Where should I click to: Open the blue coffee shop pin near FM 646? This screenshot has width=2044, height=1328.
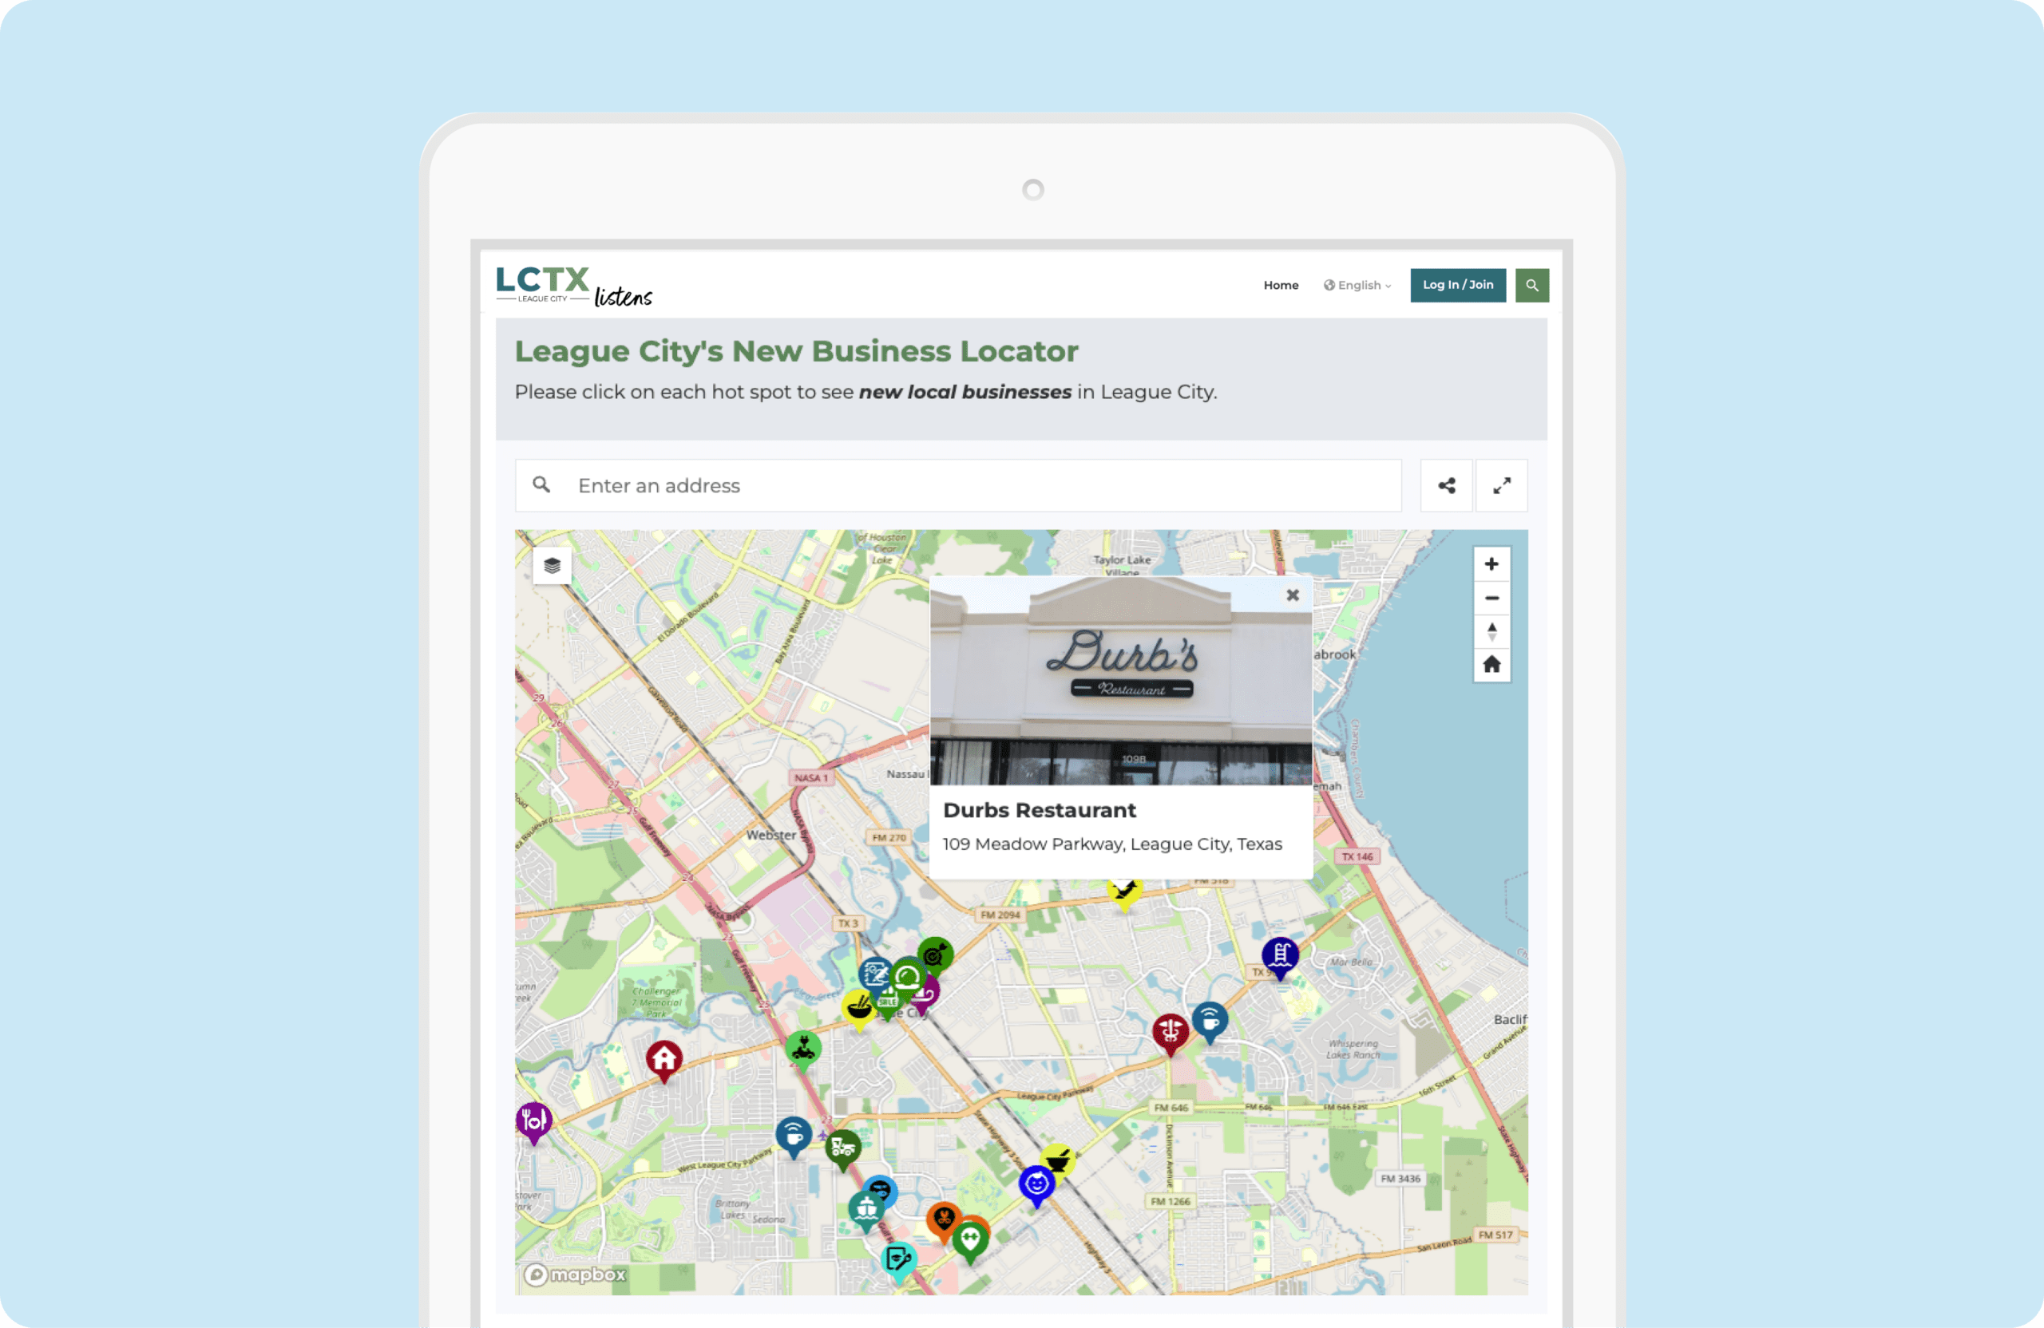point(1210,1022)
